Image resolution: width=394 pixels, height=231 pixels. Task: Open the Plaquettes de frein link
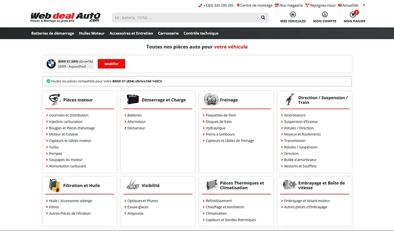pyautogui.click(x=221, y=115)
